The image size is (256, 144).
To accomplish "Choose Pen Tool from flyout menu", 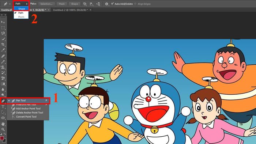I will click(28, 101).
